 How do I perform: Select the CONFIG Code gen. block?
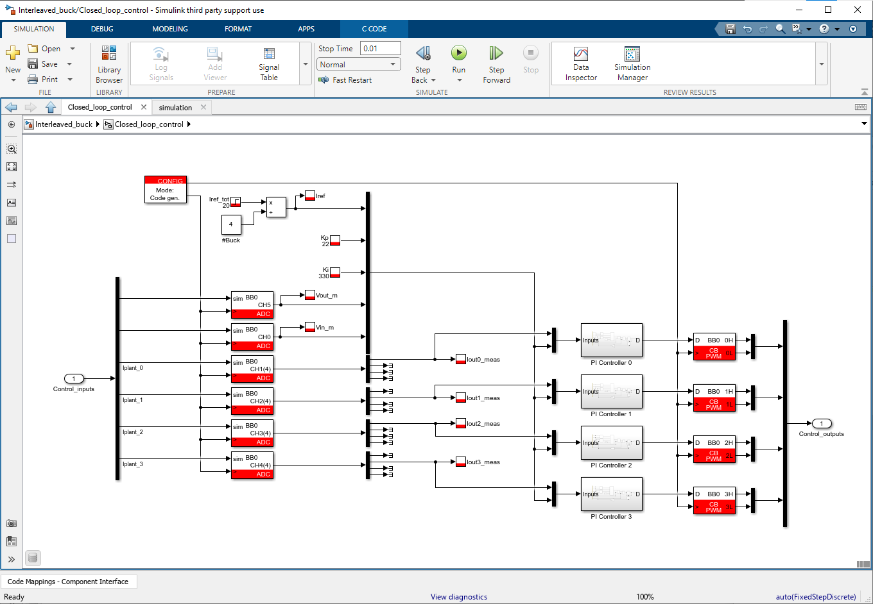click(x=166, y=190)
